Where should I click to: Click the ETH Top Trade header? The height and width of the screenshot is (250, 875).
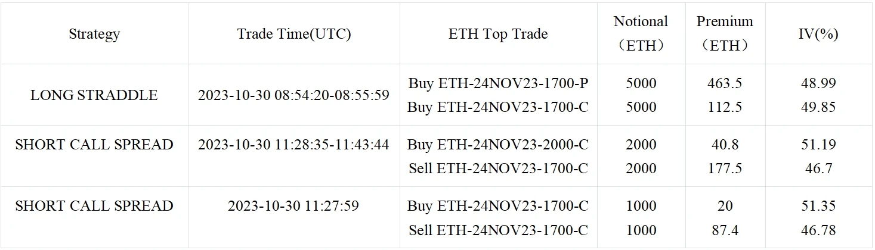pos(498,34)
